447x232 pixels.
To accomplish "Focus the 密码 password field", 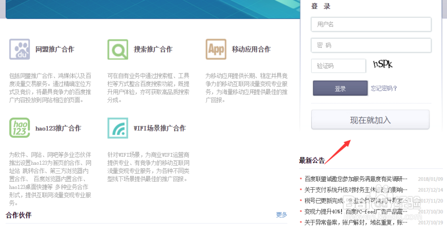I will [371, 45].
